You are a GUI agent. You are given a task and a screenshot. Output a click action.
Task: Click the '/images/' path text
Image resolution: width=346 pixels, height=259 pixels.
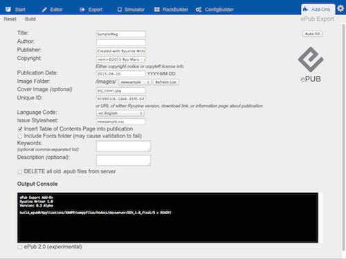(x=106, y=81)
